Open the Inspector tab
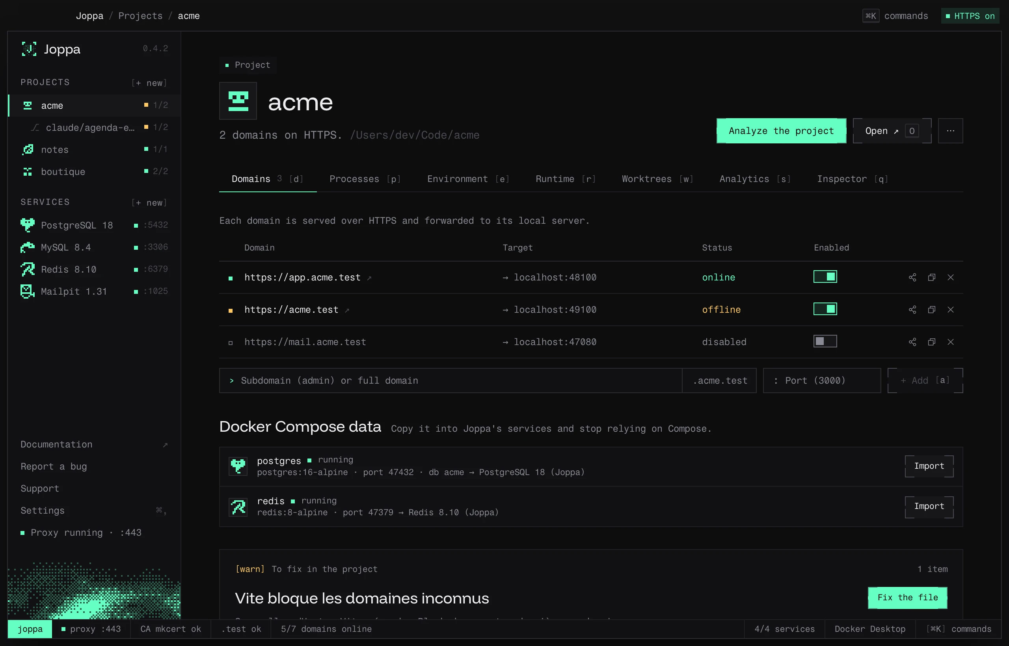Image resolution: width=1009 pixels, height=646 pixels. [852, 179]
